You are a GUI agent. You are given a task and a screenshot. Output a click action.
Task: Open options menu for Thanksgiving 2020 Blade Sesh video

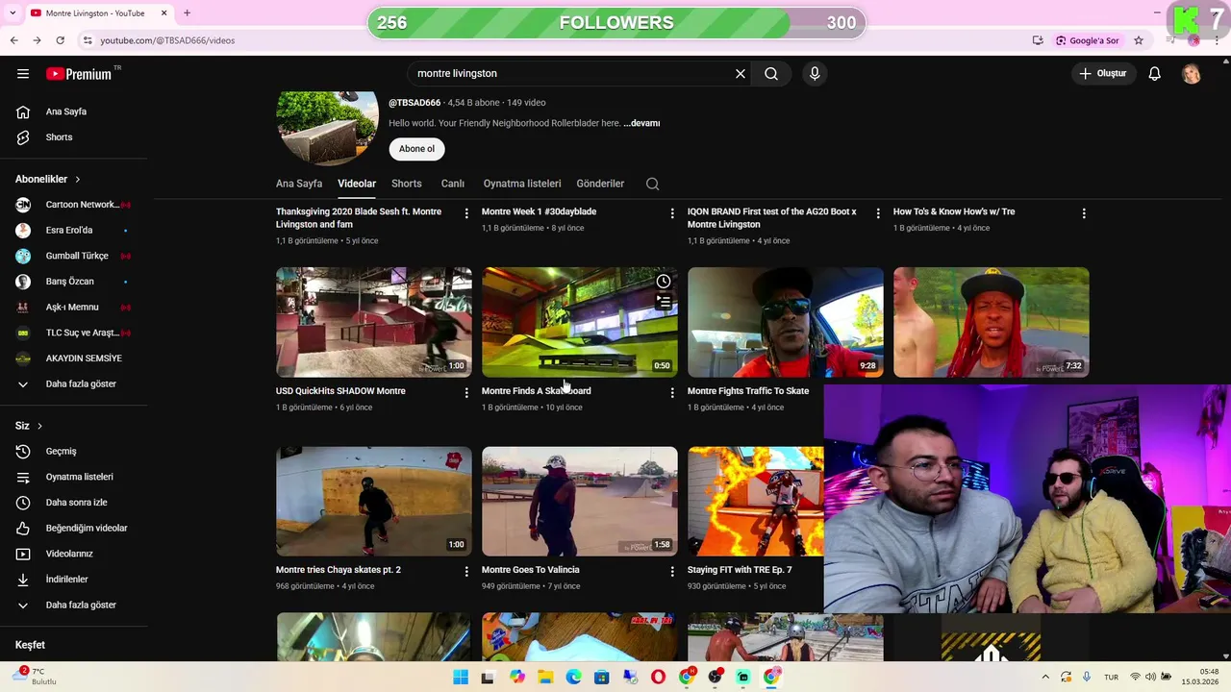tap(466, 213)
